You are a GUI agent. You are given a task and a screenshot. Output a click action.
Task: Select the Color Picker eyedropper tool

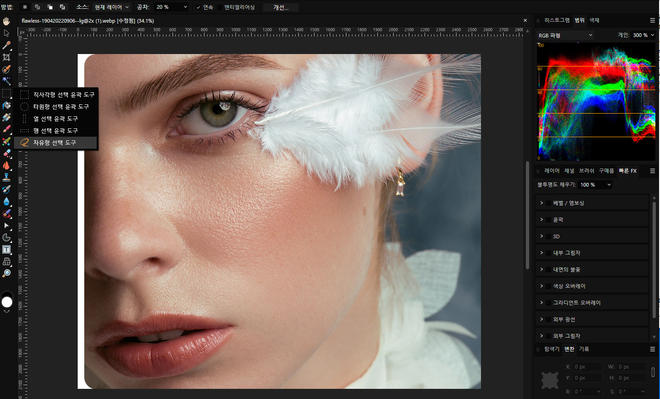coord(6,45)
